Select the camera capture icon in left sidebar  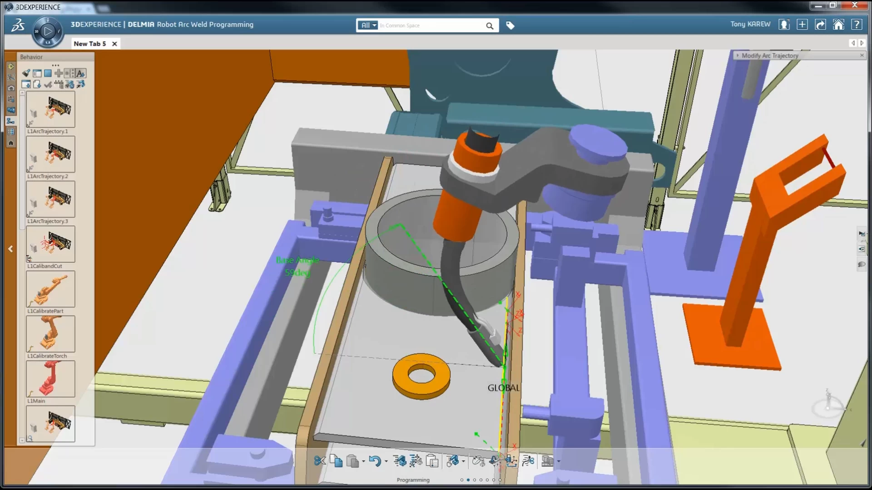(x=10, y=88)
